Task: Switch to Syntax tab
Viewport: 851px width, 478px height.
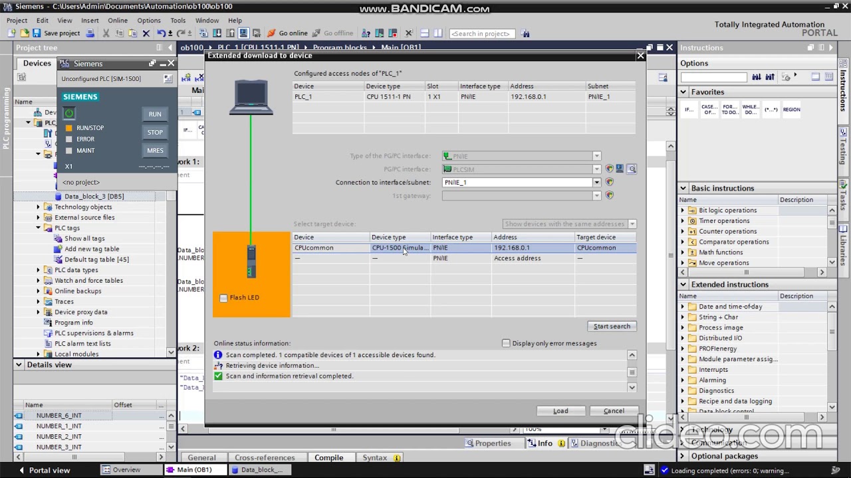Action: click(382, 457)
